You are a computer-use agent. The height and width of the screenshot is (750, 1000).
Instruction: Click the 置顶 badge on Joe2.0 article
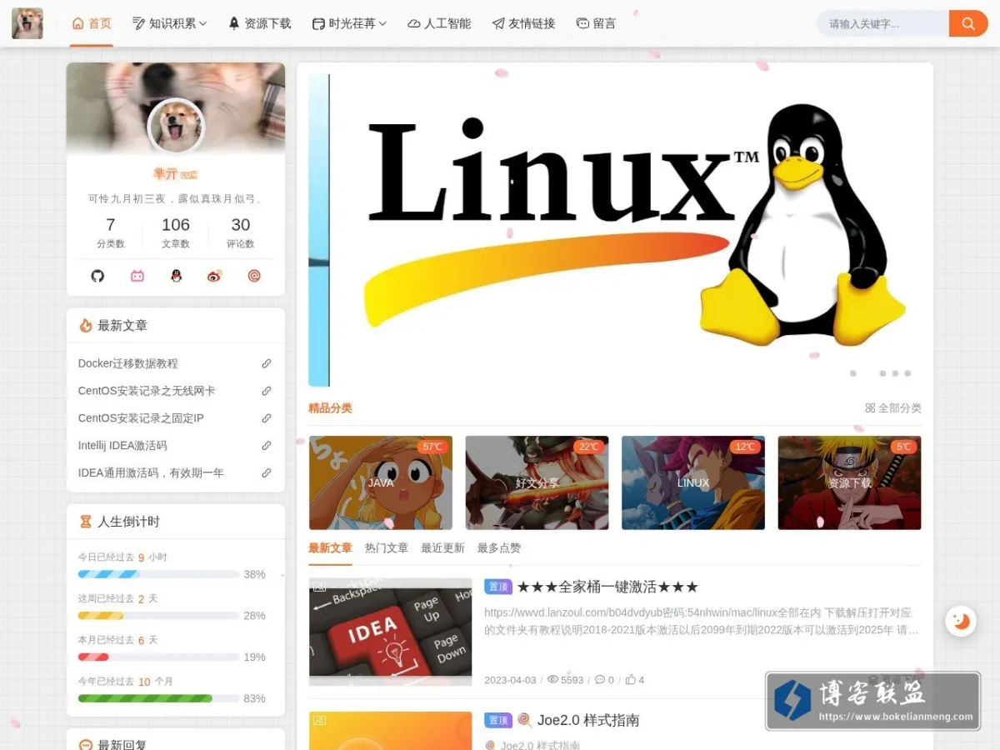(x=498, y=720)
